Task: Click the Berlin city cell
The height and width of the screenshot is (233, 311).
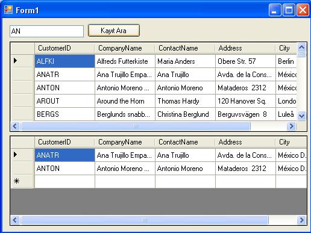Action: click(286, 61)
